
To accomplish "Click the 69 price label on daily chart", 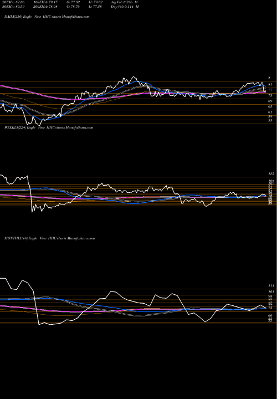I will [x=270, y=101].
